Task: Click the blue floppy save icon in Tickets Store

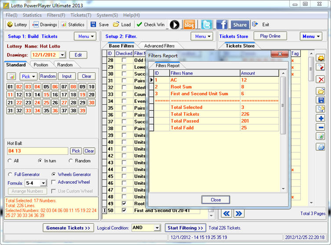Action: (321, 100)
